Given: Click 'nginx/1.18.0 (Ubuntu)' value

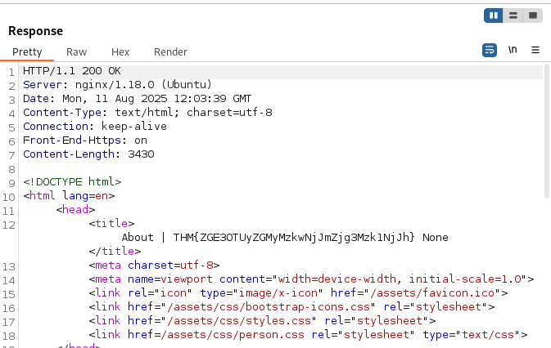Looking at the screenshot, I should pos(143,85).
